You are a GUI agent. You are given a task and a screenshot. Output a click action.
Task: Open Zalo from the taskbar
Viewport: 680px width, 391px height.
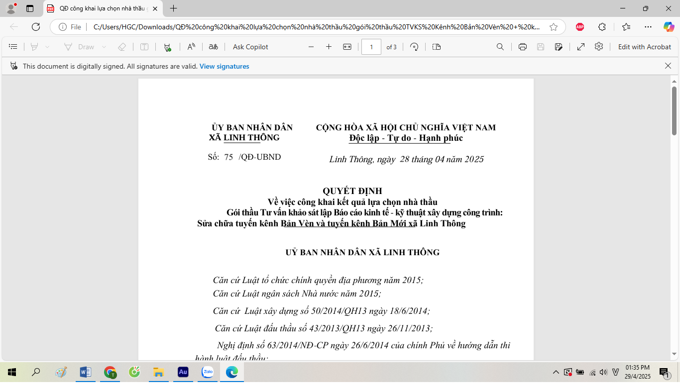pyautogui.click(x=208, y=372)
